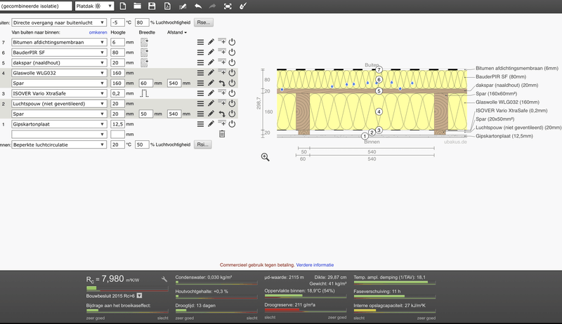This screenshot has width=562, height=324.
Task: Open Directe overgang naar buitenlucht dropdown
Action: tap(59, 22)
